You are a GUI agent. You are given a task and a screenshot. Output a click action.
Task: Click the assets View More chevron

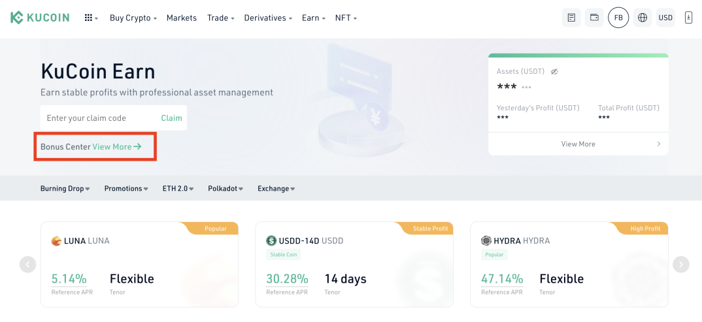(x=659, y=144)
